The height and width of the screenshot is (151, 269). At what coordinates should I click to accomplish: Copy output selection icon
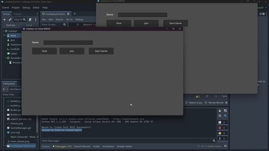(225, 111)
